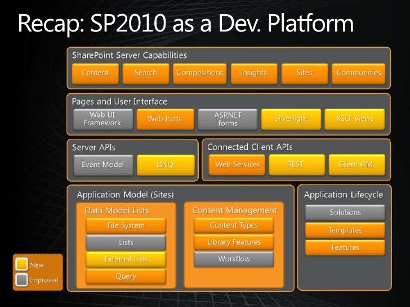Click the gray Improved legend swatch
This screenshot has height=307, width=410.
pos(21,279)
